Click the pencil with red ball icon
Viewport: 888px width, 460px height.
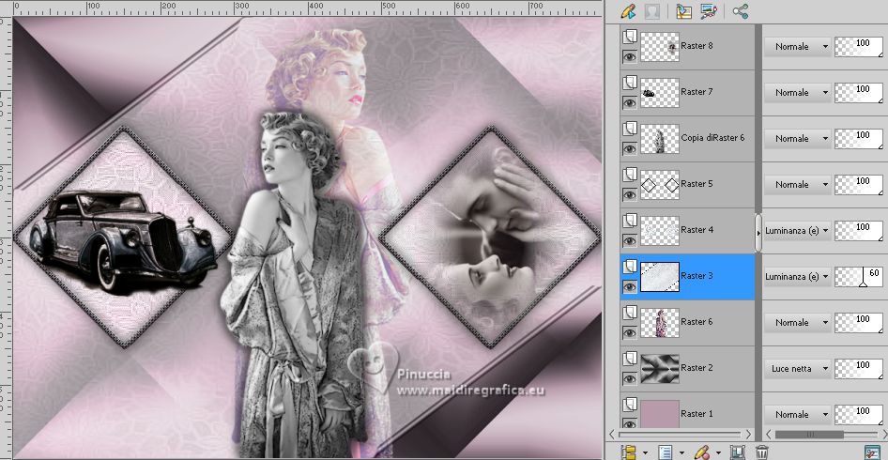coord(702,452)
